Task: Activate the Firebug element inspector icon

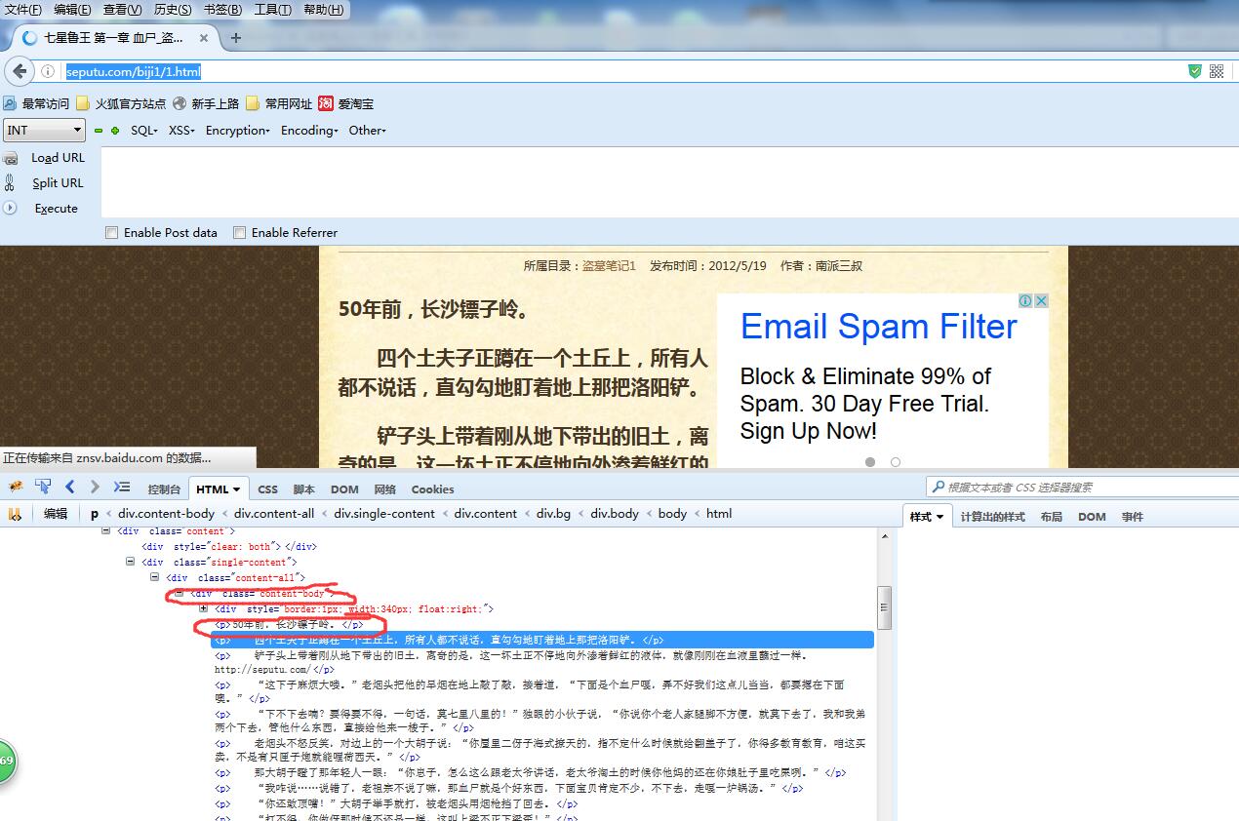Action: click(43, 487)
